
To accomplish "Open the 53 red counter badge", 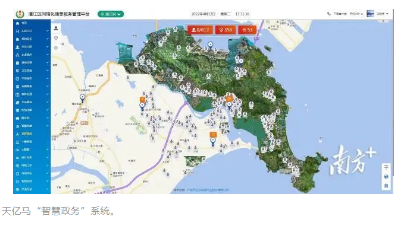I will pos(247,30).
